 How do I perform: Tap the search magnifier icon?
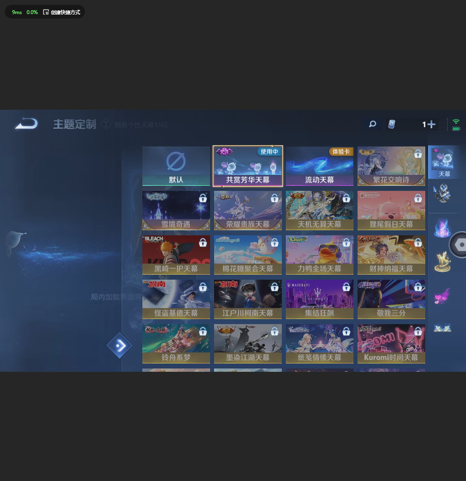click(x=372, y=124)
